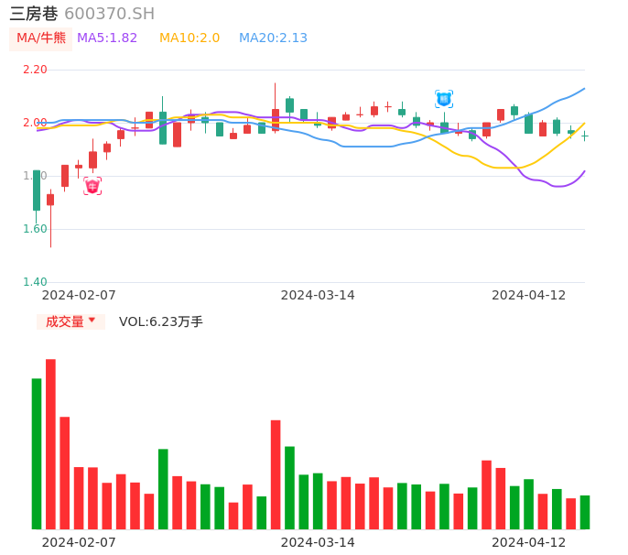This screenshot has height=555, width=628.
Task: Click the VOL:6.23万手 volume readout
Action: point(161,321)
